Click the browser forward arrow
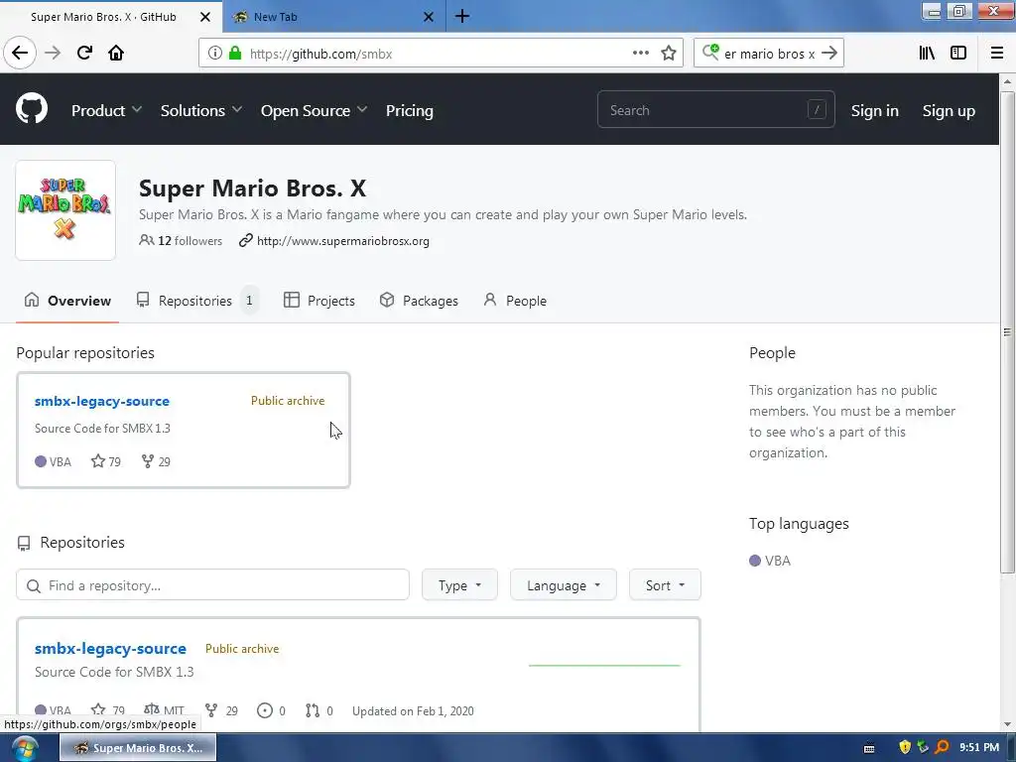 53,54
